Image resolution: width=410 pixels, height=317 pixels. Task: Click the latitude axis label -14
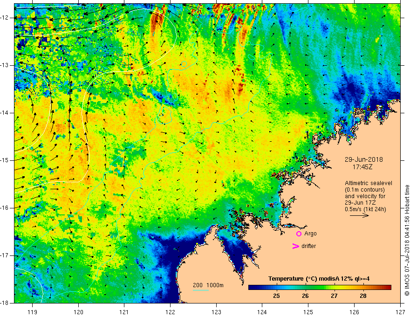(5, 113)
